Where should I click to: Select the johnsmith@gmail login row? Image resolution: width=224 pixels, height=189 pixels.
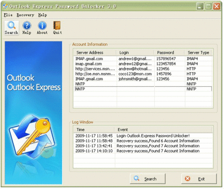click(143, 79)
